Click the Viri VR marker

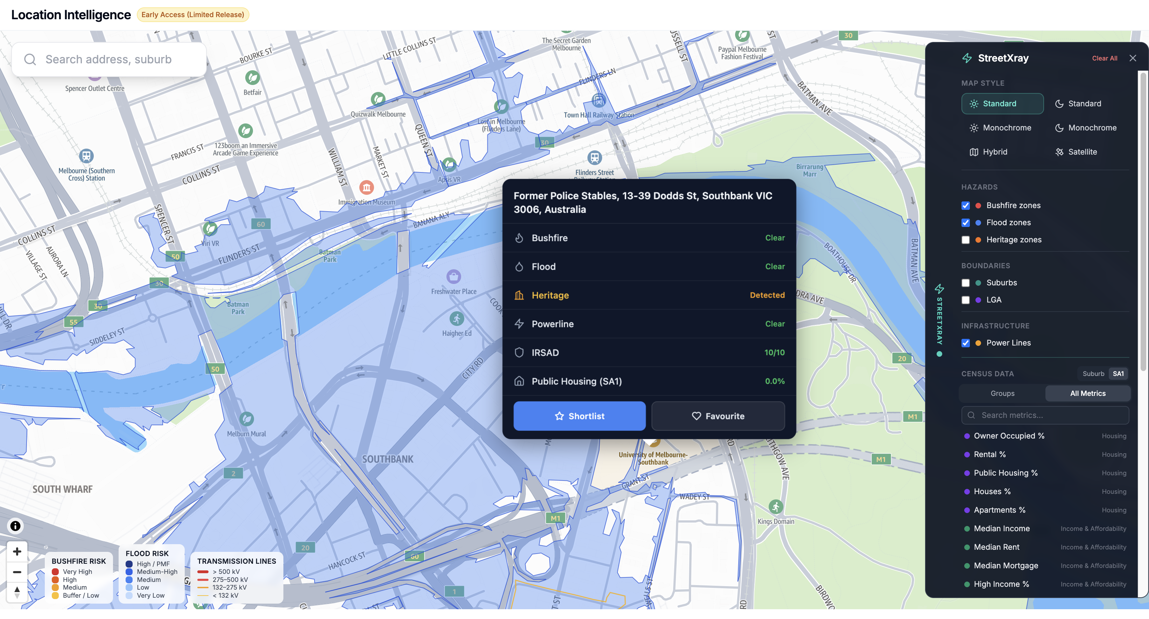[x=210, y=229]
